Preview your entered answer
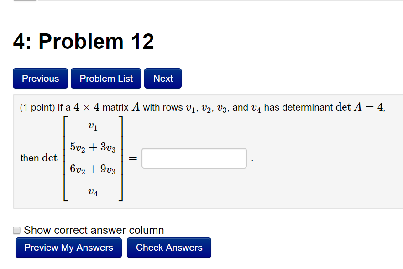This screenshot has width=403, height=269. [68, 248]
